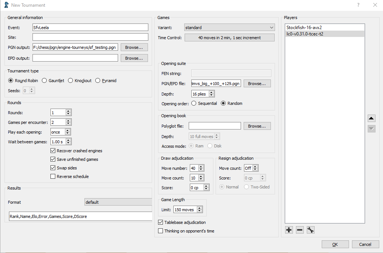Browse for opening suite PGN/EPD file
383x253 pixels.
pyautogui.click(x=257, y=84)
